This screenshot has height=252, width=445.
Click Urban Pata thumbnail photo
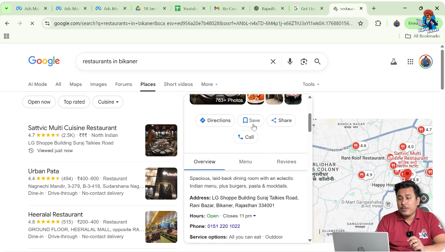point(161,184)
